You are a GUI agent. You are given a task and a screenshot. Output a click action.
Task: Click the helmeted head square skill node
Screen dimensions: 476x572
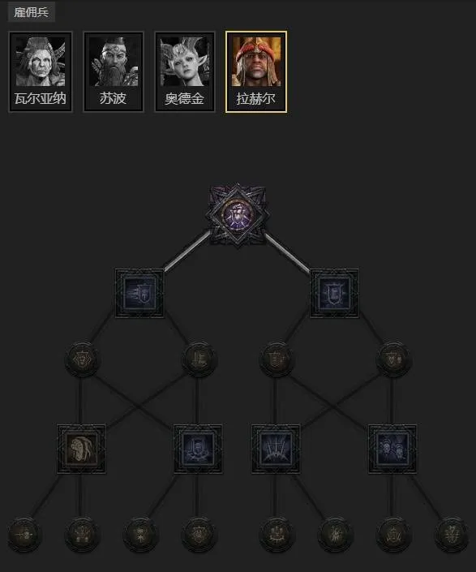pos(81,449)
